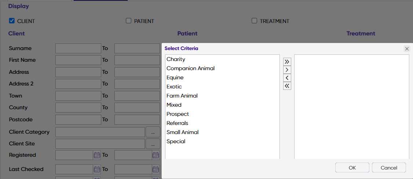
Task: Click the move selected left arrow button
Action: (x=287, y=78)
